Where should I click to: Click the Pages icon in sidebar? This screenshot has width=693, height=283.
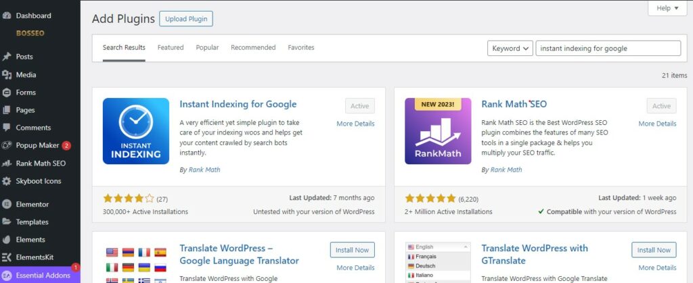coord(6,110)
